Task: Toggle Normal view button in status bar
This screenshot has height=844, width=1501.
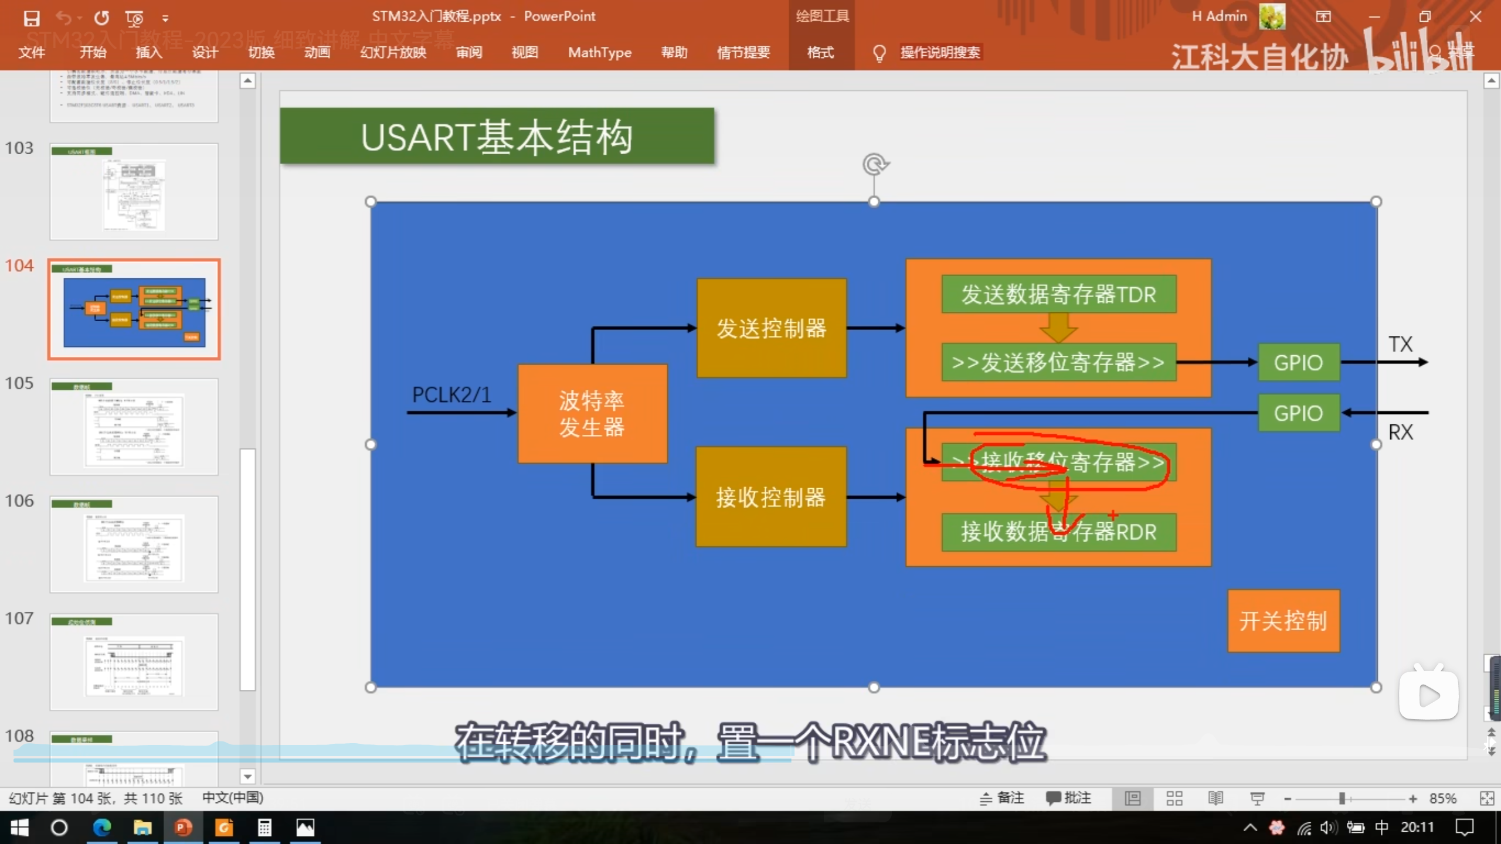Action: pos(1133,798)
